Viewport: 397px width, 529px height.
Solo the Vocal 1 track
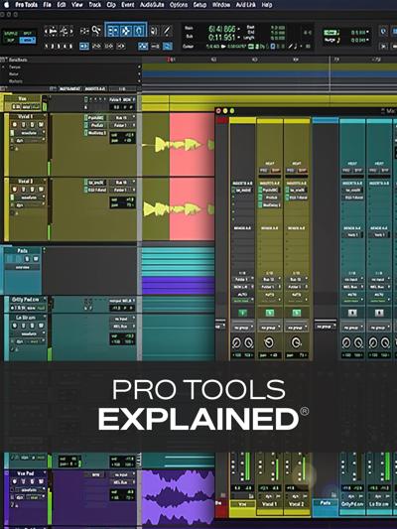tap(33, 124)
